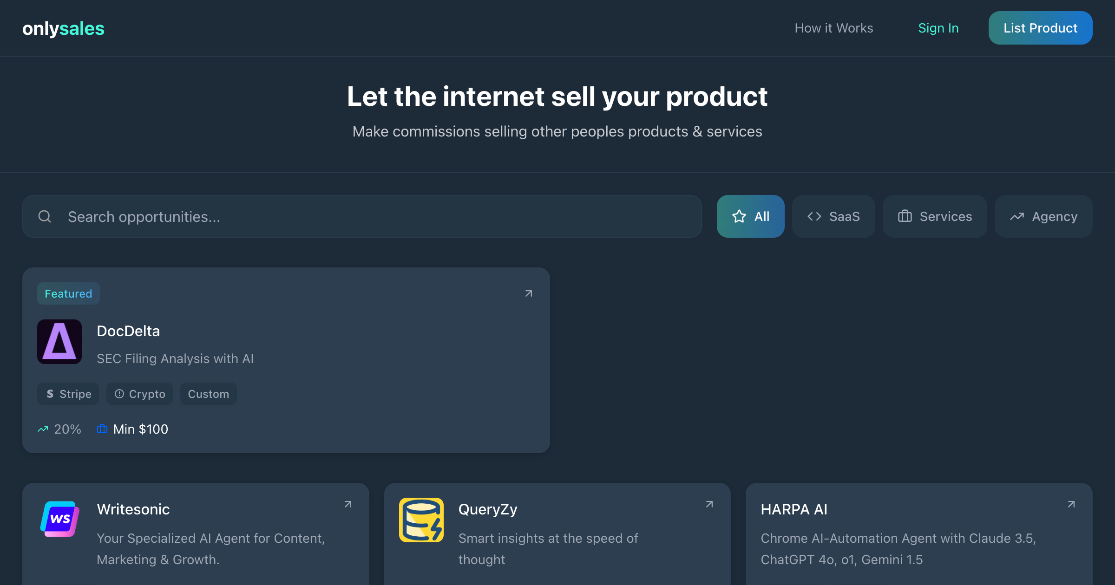Click the search magnifier icon
Screen dimensions: 1115x585
(x=45, y=216)
